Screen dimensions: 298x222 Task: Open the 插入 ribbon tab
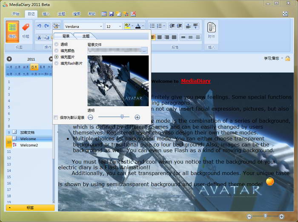pos(46,14)
